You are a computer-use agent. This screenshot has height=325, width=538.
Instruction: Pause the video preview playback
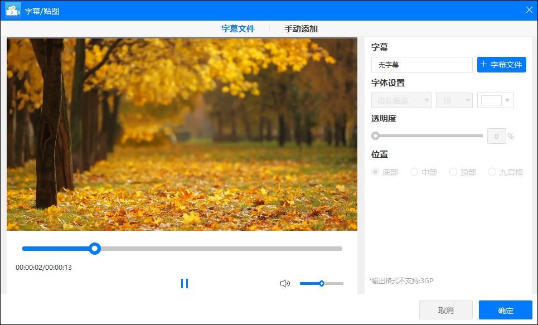(184, 284)
